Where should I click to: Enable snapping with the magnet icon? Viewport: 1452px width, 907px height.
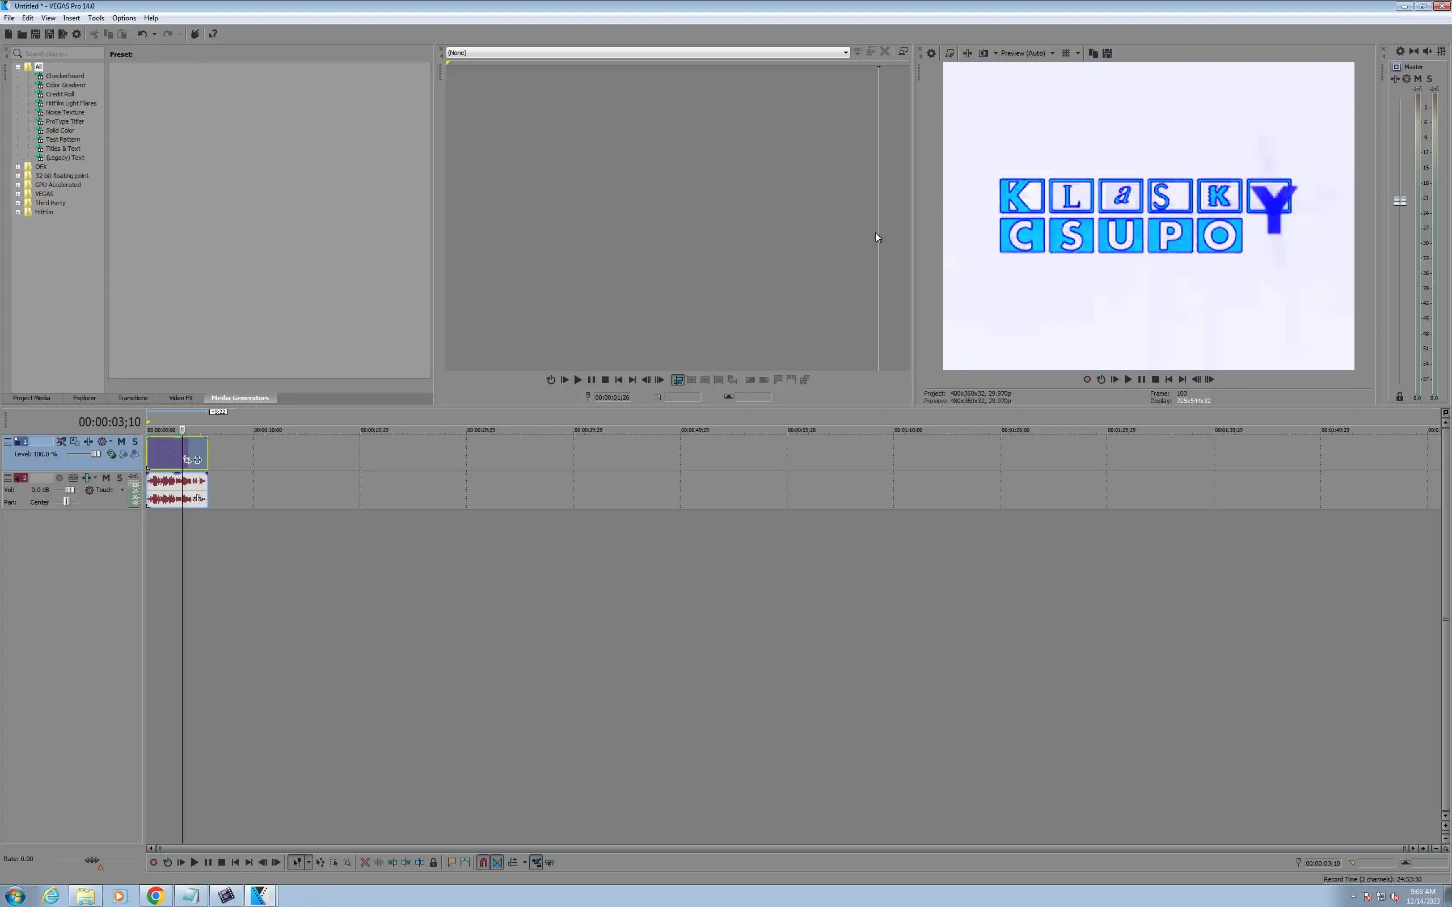(484, 863)
